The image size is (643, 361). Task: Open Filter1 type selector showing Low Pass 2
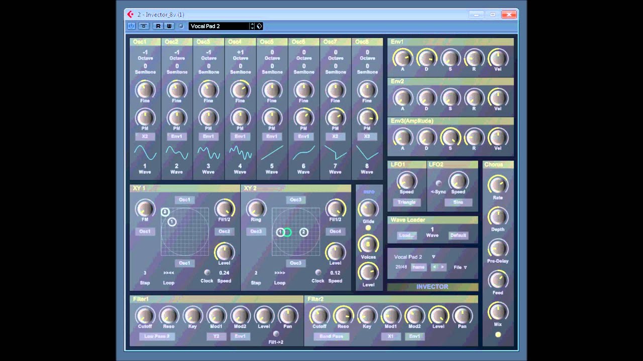pos(157,336)
